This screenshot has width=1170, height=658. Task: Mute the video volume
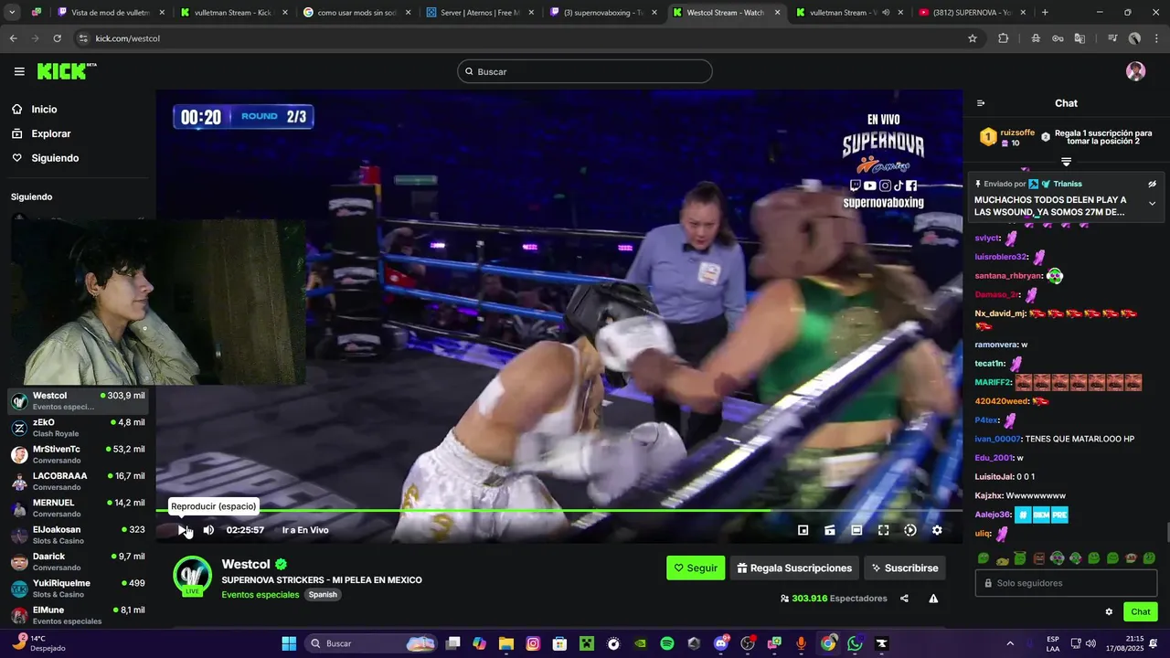tap(208, 530)
